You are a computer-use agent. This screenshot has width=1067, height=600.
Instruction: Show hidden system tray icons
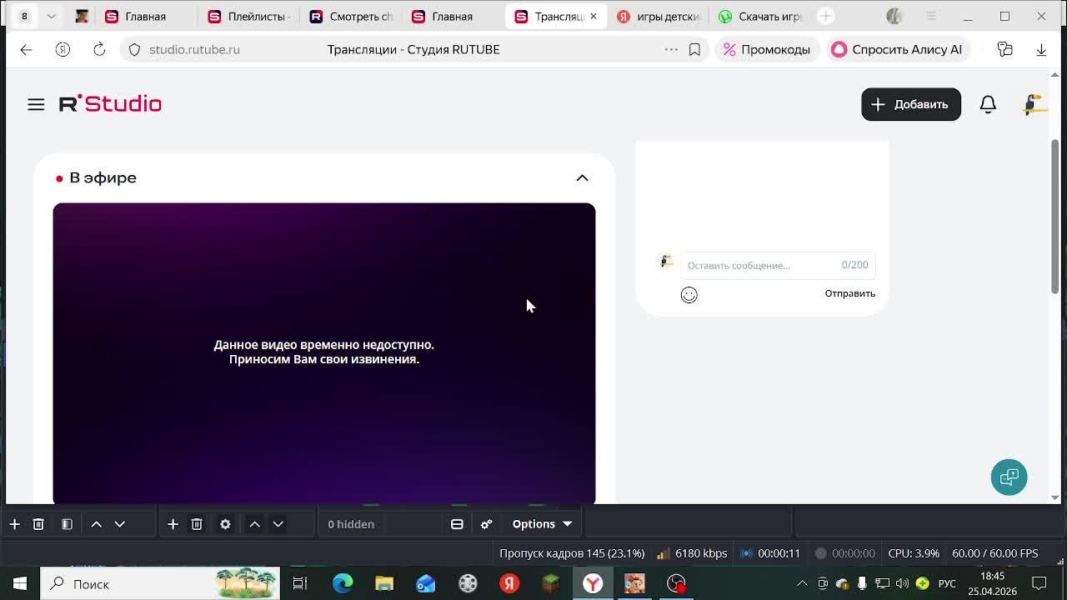(x=802, y=583)
